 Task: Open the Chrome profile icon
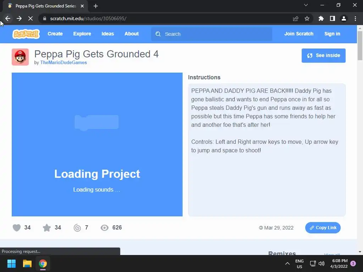click(344, 18)
